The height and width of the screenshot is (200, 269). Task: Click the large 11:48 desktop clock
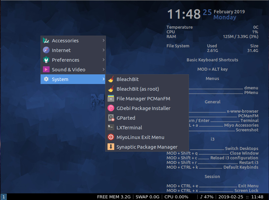[x=184, y=14]
